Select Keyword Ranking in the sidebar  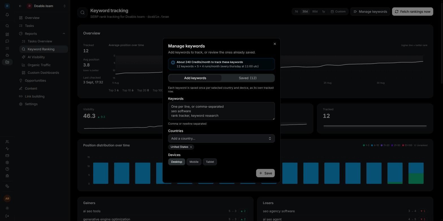44,49
